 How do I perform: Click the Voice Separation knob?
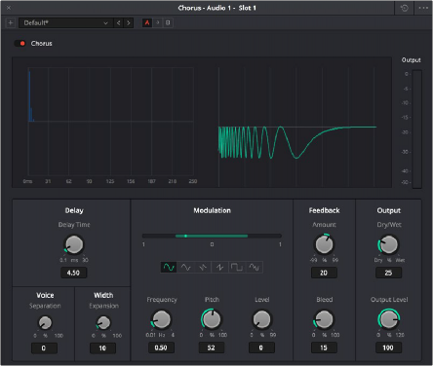tap(45, 323)
